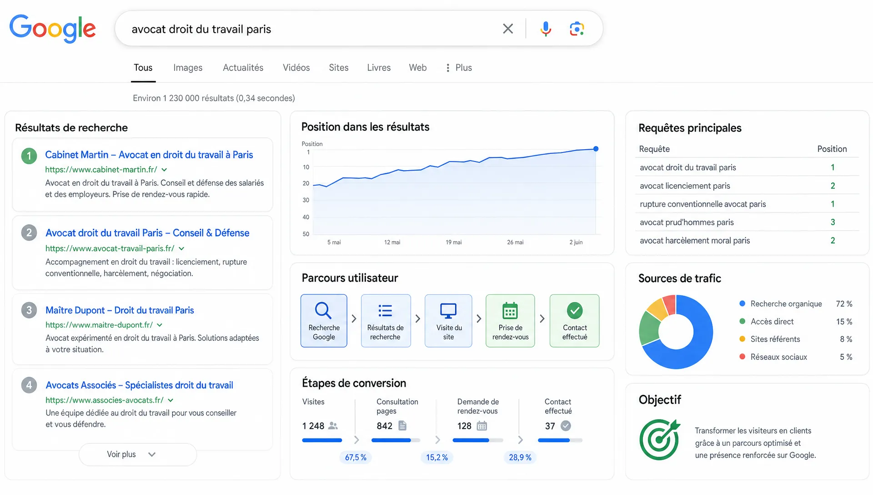This screenshot has width=873, height=495.
Task: Click the grey number 2 result badge
Action: click(x=29, y=233)
